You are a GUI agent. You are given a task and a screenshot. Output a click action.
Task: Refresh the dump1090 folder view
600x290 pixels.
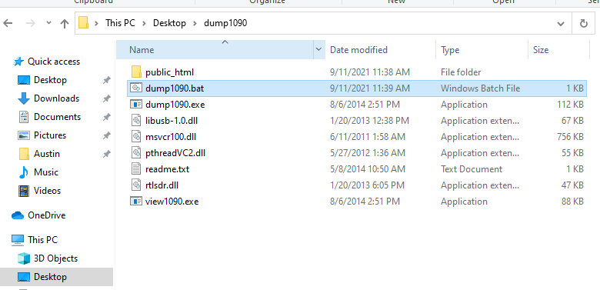(584, 24)
